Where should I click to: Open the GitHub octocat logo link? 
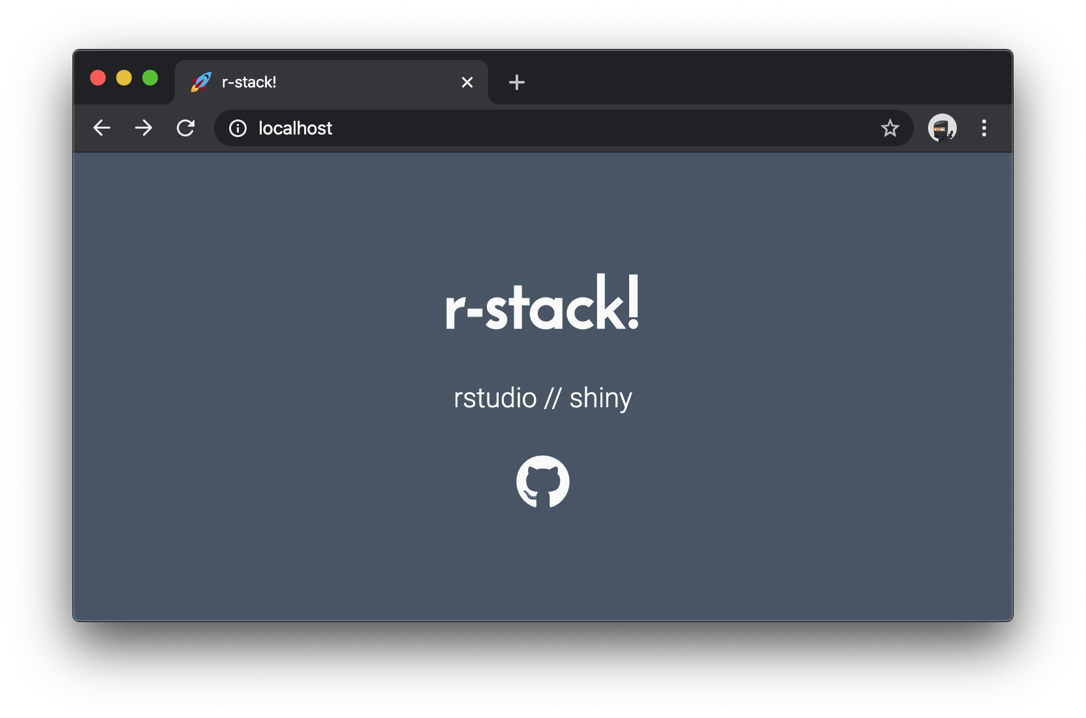(543, 482)
